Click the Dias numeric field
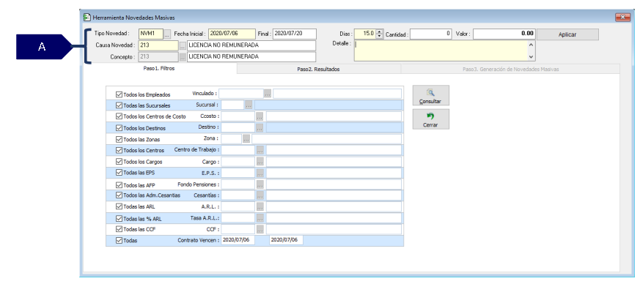Viewport: 640px width, 284px height. (x=365, y=34)
